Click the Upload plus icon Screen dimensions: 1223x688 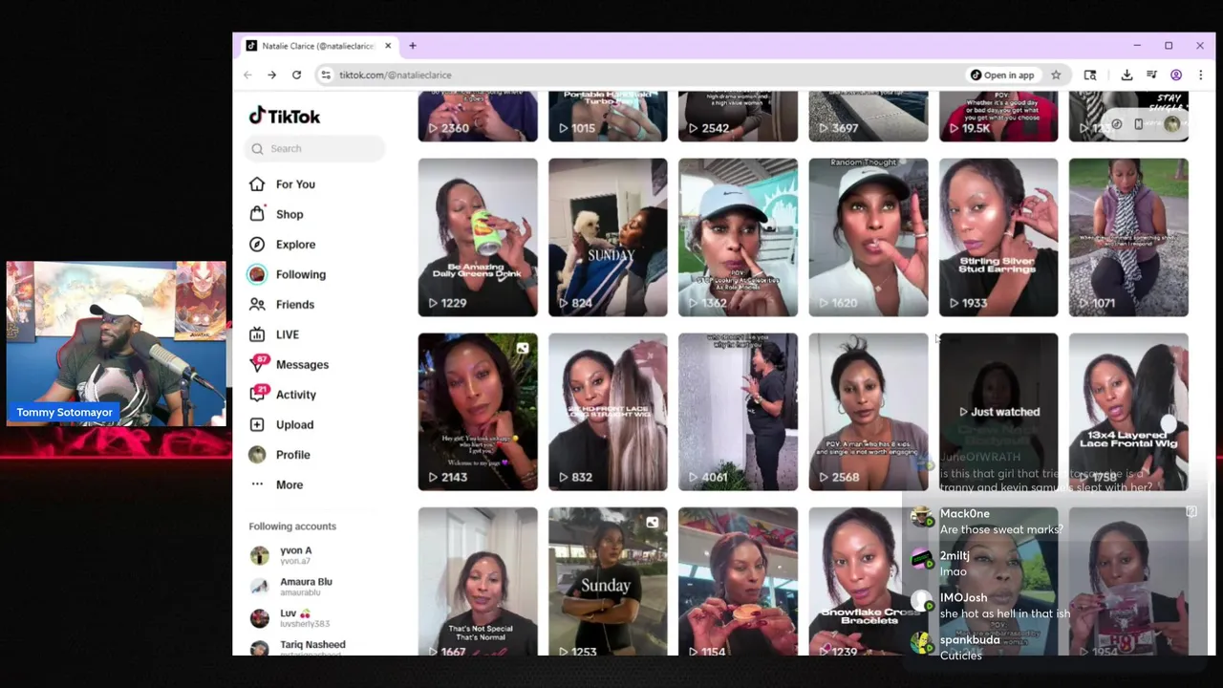[x=257, y=424]
